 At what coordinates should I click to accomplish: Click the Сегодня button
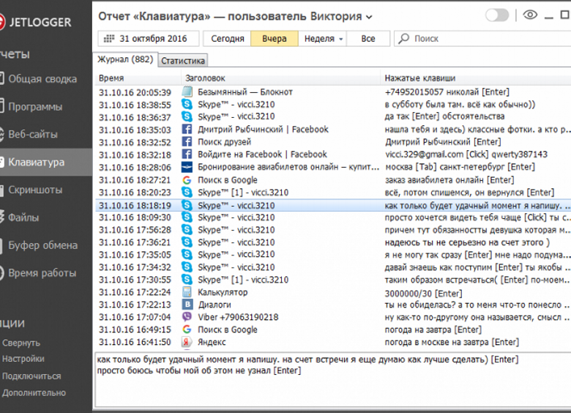click(x=227, y=39)
